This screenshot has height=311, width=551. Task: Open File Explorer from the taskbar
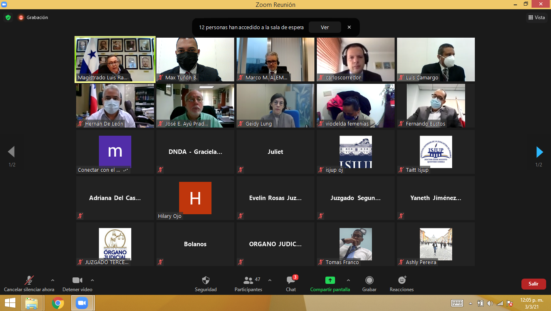[x=32, y=303]
